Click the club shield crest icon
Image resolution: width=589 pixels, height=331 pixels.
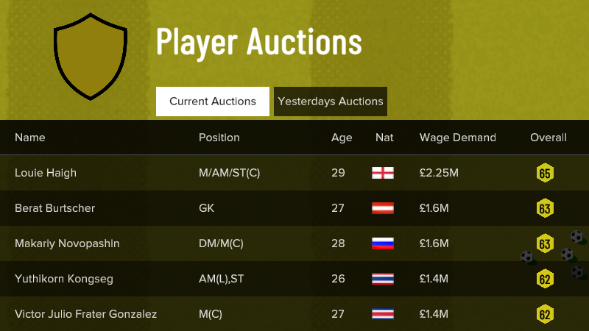[x=90, y=57]
